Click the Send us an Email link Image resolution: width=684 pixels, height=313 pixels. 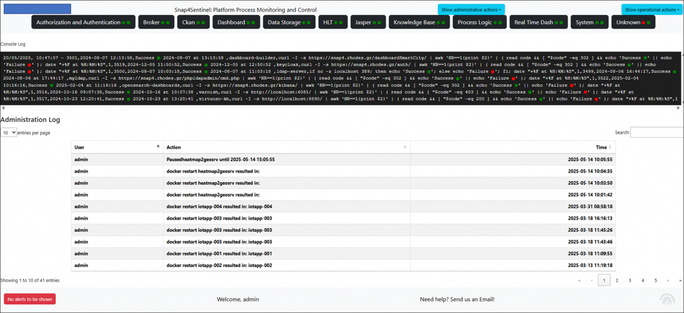tap(457, 299)
